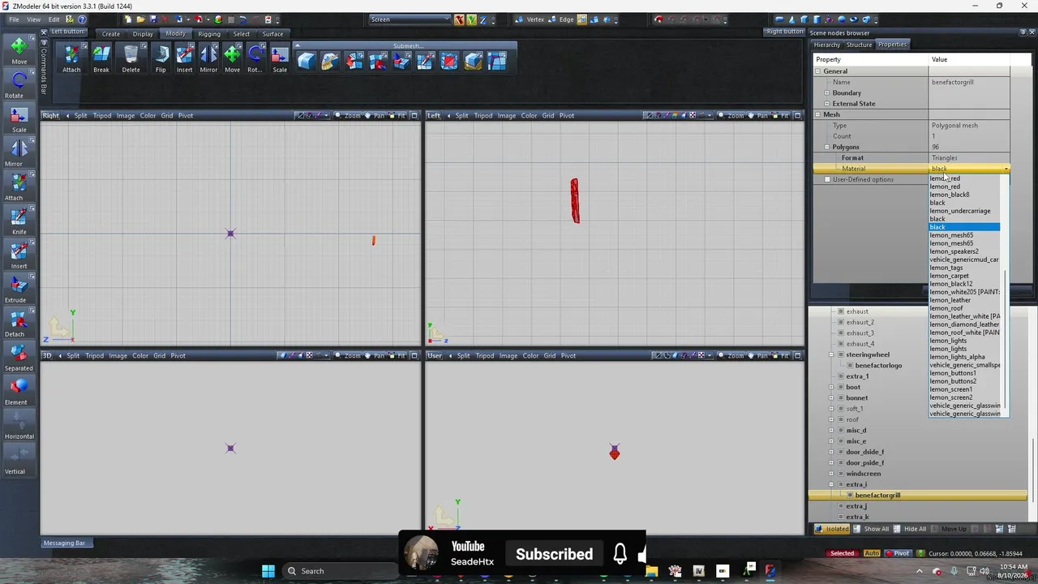The image size is (1038, 584).
Task: Activate the Flip tool
Action: tap(161, 58)
